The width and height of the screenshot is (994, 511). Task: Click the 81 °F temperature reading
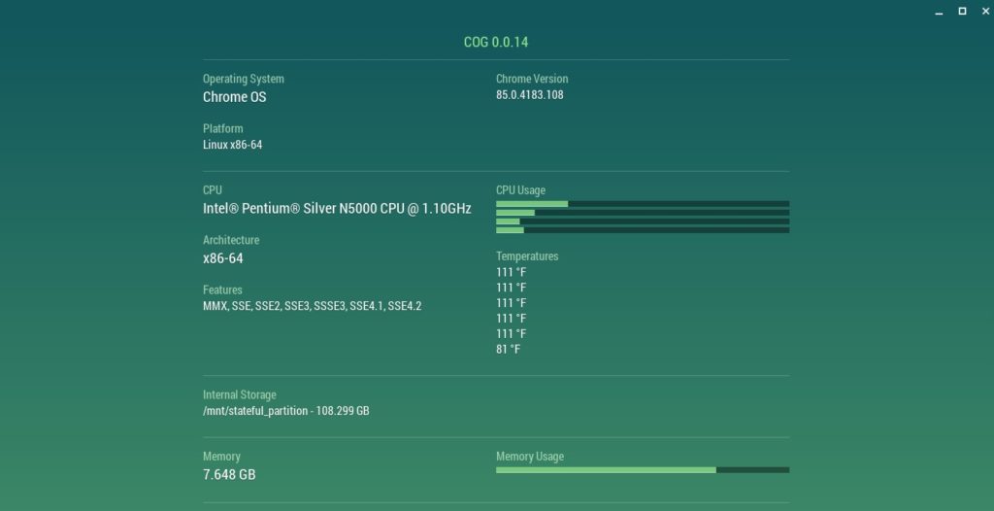(508, 350)
